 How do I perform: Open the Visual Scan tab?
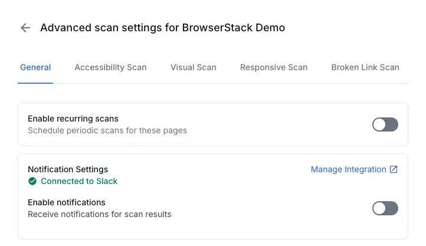[194, 67]
